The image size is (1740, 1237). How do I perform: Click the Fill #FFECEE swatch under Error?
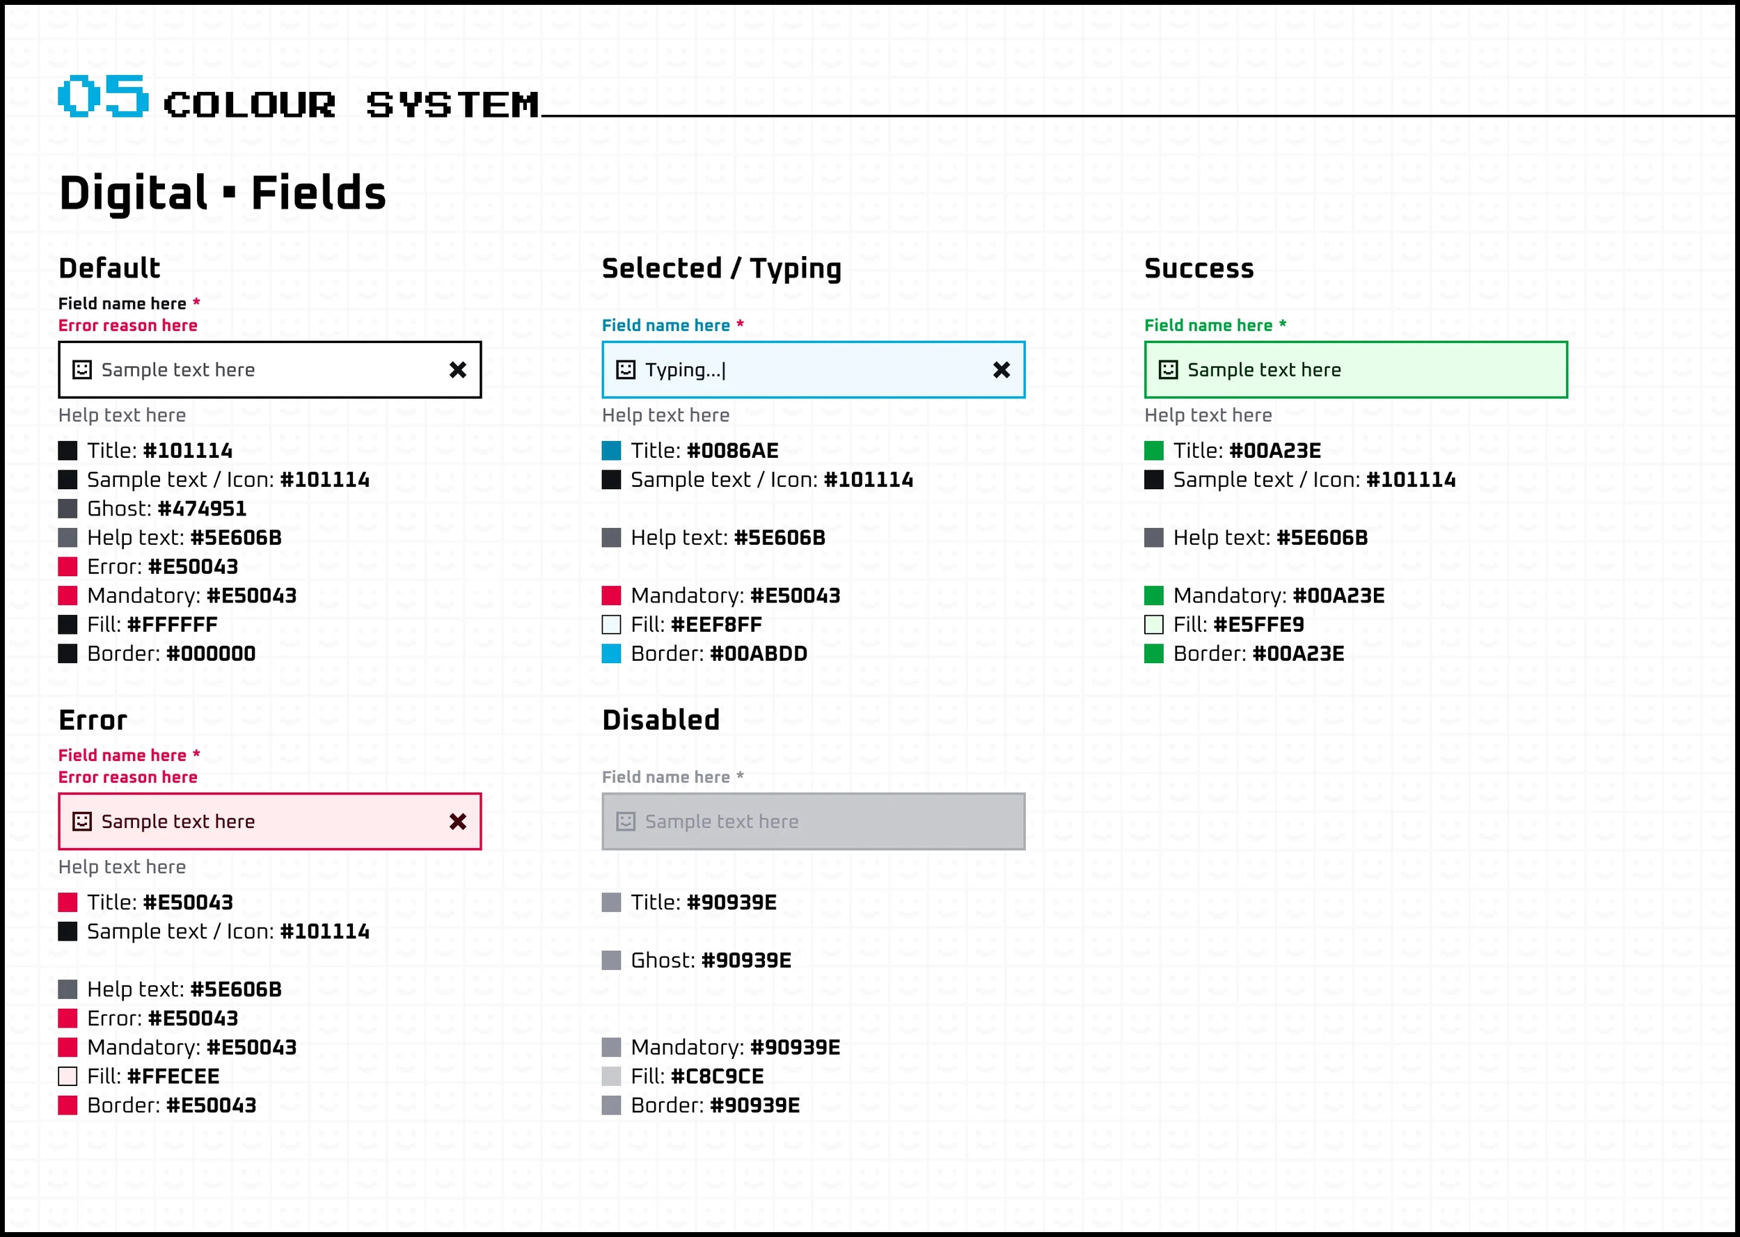[x=68, y=1076]
